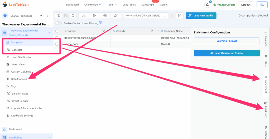
Task: Expand the ClientForge menu in top navigation
Action: coord(93,5)
